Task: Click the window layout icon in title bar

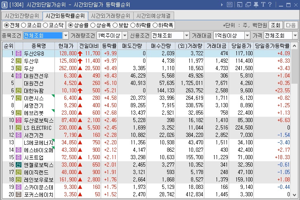Action: coord(240,5)
